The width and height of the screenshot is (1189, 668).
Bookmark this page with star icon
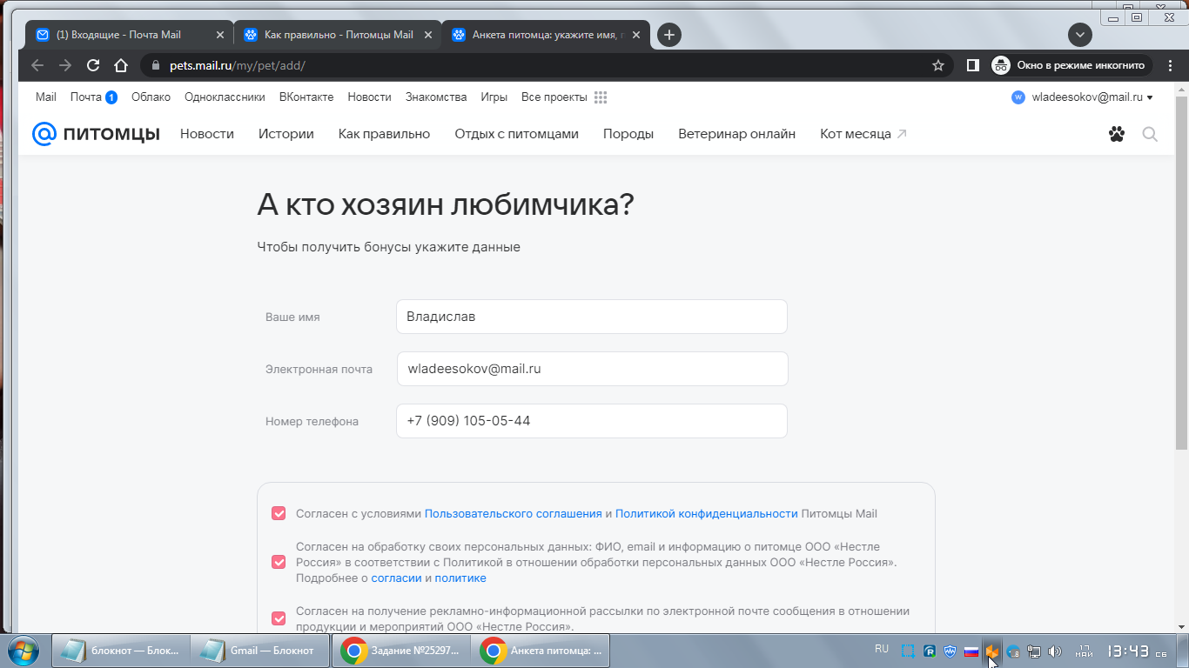tap(938, 65)
